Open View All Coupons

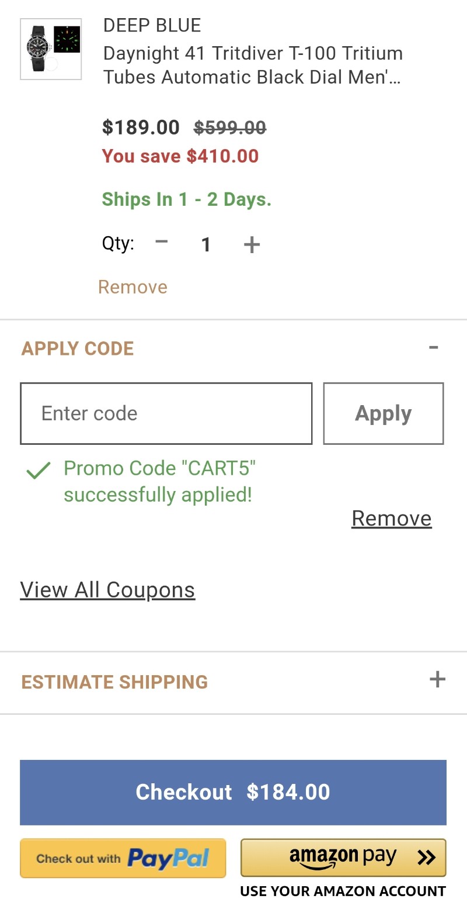click(107, 590)
